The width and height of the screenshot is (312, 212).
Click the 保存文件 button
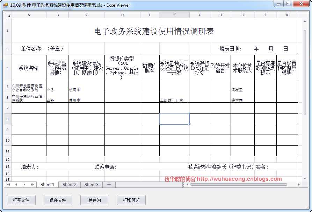click(x=58, y=200)
